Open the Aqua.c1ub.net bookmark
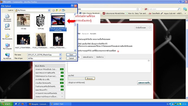The image size is (188, 106). click(172, 14)
